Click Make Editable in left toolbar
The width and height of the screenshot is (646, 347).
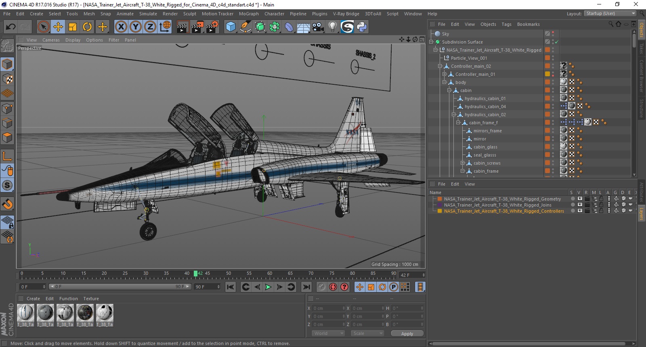coord(7,46)
